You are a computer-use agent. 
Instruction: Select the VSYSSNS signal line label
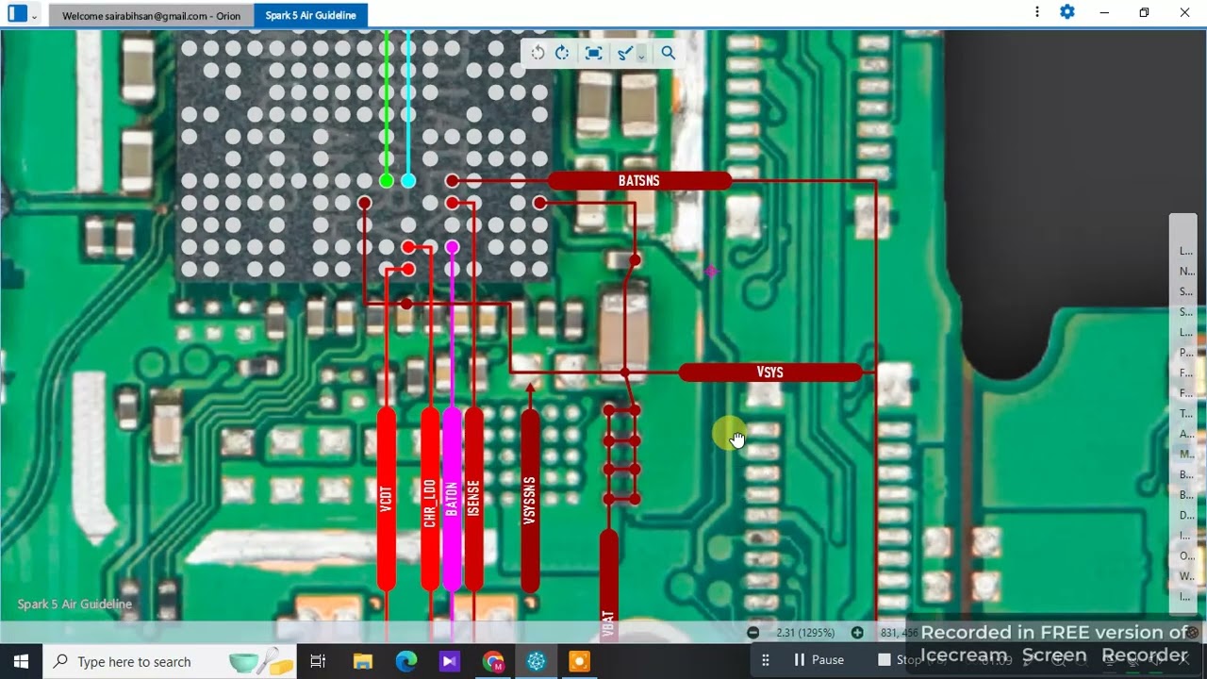coord(530,500)
